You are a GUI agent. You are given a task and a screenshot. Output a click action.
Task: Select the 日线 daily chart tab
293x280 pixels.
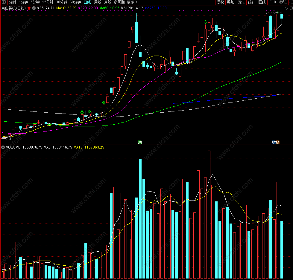[x=87, y=2]
